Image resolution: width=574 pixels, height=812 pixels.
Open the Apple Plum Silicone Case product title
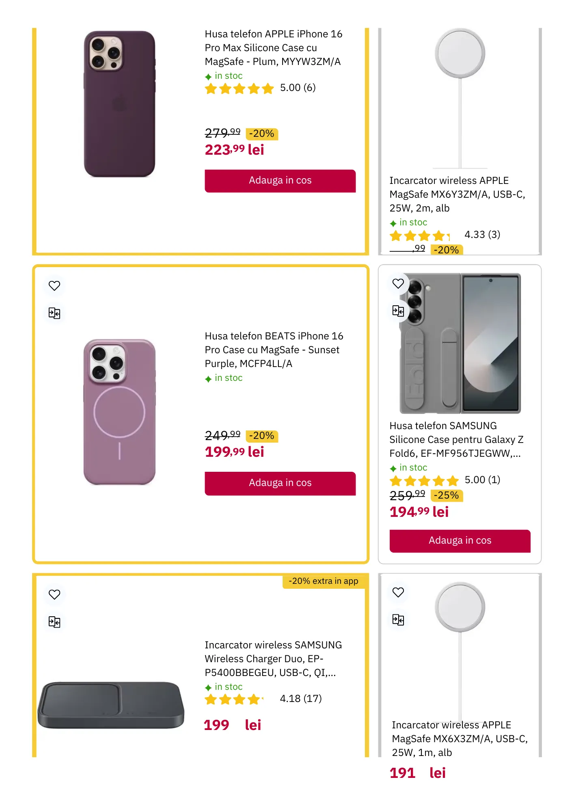click(273, 48)
